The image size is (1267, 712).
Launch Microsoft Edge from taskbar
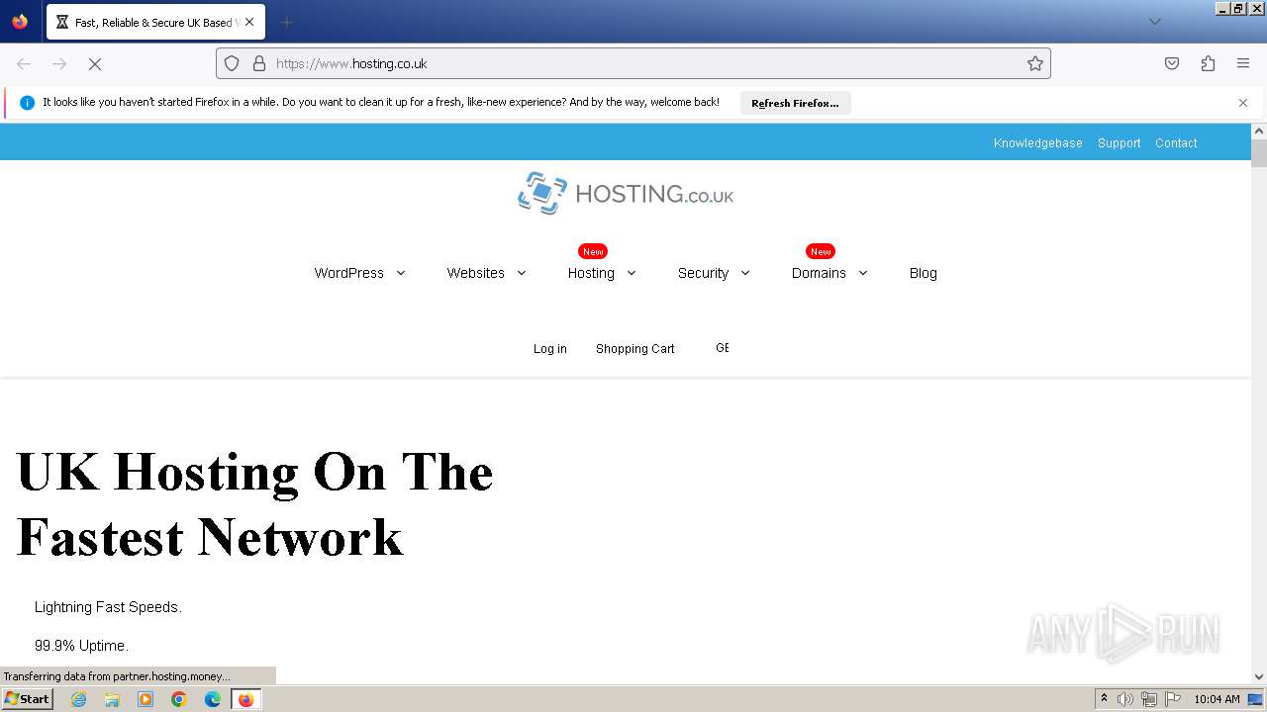(213, 699)
